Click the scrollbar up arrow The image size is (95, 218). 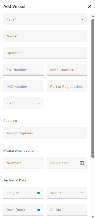(93, 16)
